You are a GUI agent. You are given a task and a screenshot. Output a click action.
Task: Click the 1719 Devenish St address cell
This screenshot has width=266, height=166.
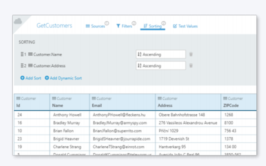pyautogui.click(x=188, y=139)
